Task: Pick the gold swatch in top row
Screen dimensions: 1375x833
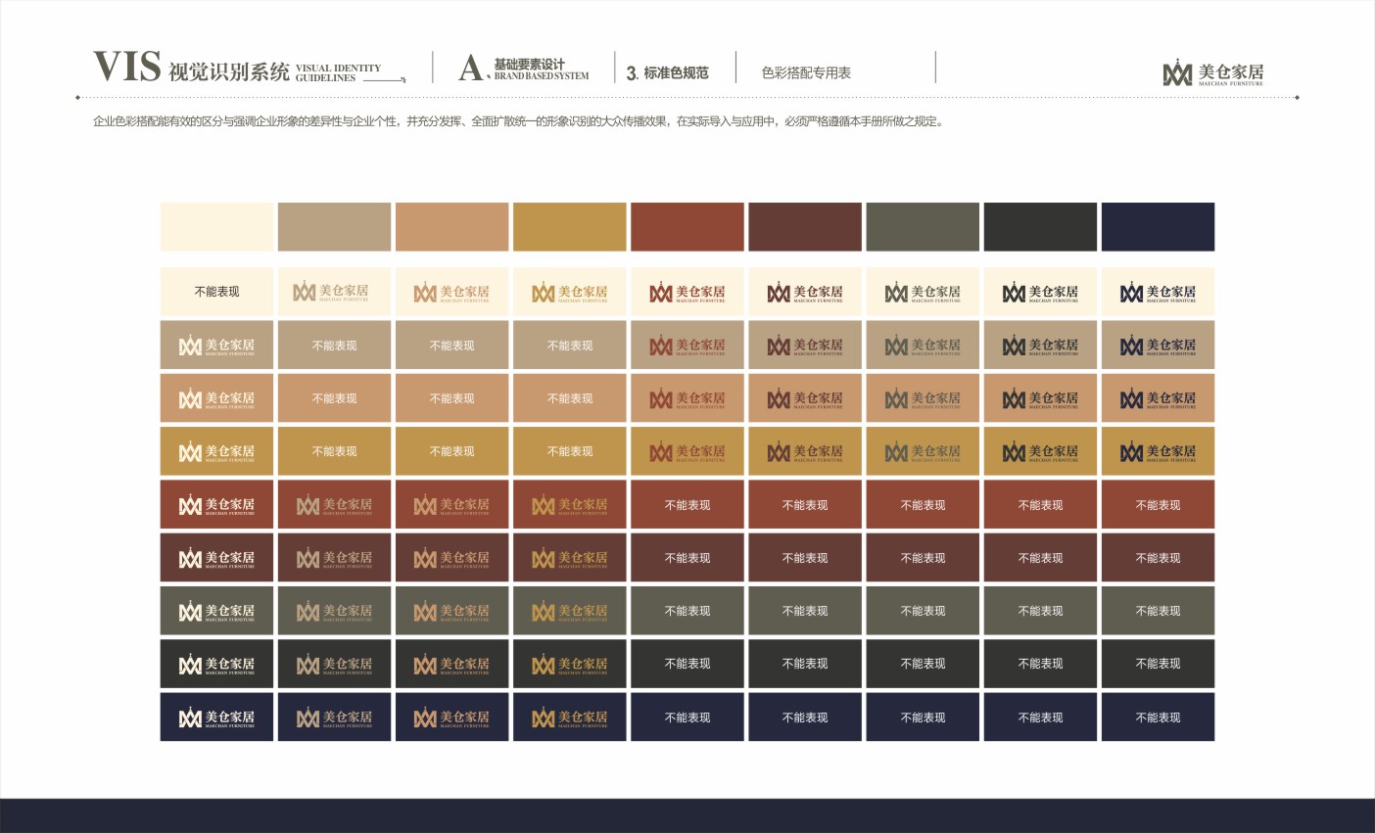Action: click(569, 227)
